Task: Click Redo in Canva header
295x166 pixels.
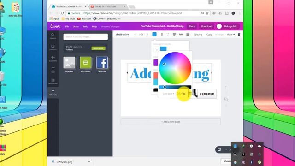Action: [85, 27]
